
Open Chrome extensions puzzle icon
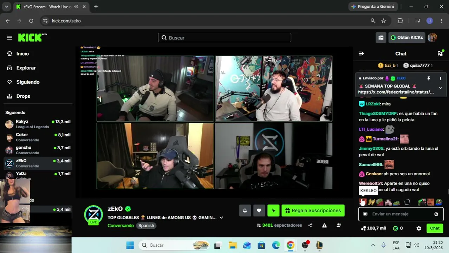coord(400,21)
